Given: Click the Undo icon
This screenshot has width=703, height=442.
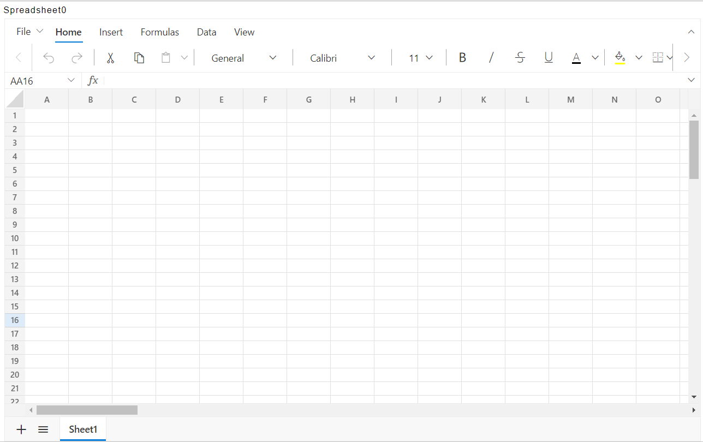Looking at the screenshot, I should [x=49, y=58].
